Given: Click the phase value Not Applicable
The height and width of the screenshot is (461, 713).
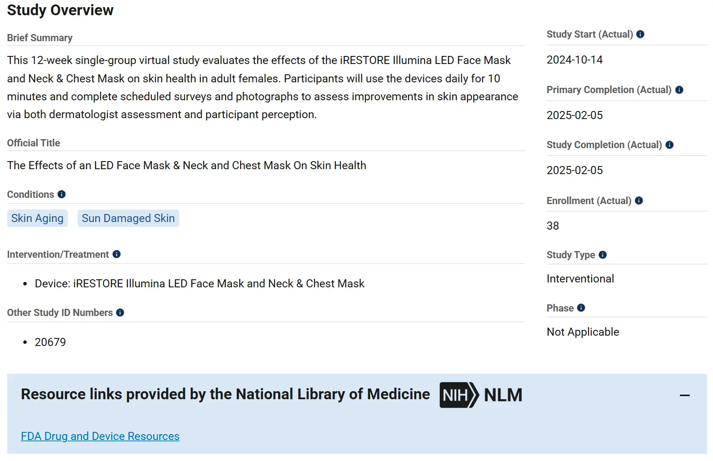Looking at the screenshot, I should pyautogui.click(x=583, y=332).
